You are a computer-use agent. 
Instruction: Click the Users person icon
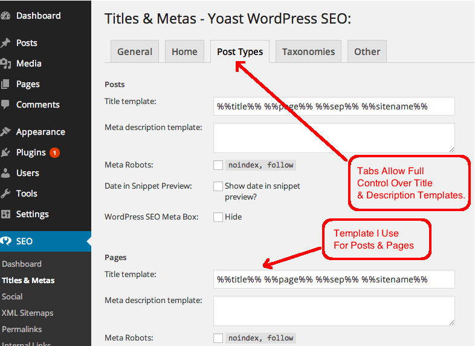click(x=5, y=173)
